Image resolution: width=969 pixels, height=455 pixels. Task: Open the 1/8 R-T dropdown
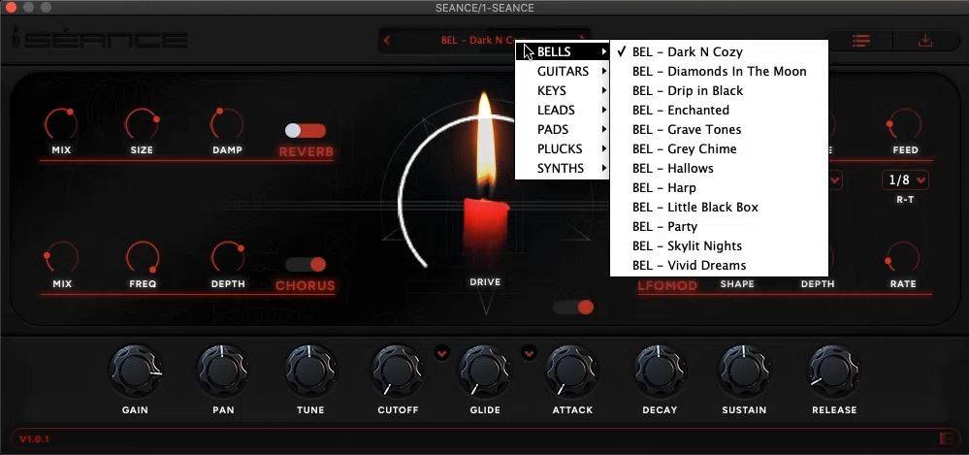tap(905, 179)
